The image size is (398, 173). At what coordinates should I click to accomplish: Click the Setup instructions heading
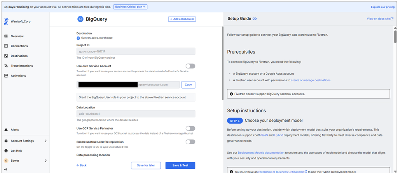[246, 111]
